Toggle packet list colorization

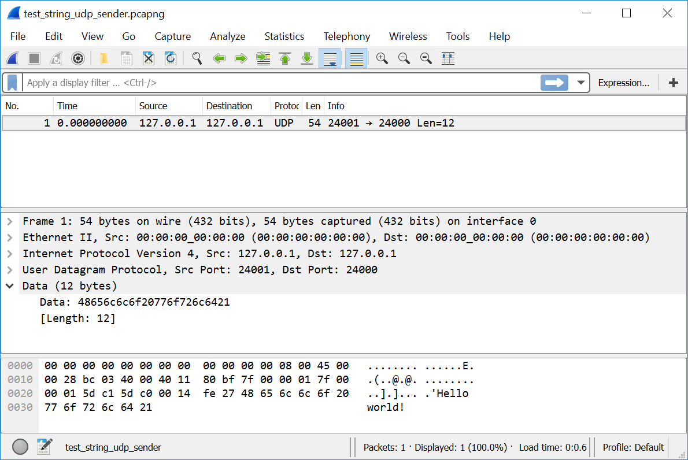[x=356, y=58]
